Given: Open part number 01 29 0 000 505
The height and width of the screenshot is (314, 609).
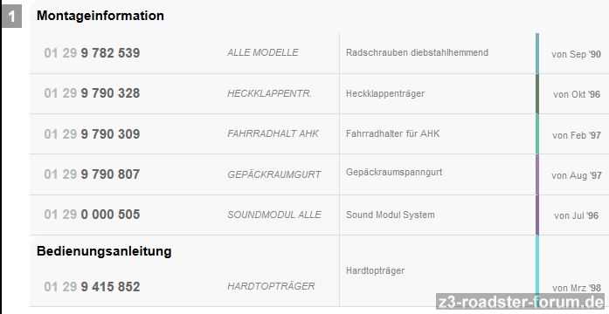Looking at the screenshot, I should click(x=92, y=215).
